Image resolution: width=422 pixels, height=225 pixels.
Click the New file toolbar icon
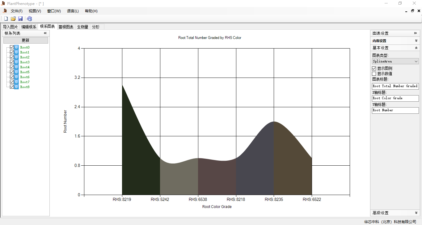(6, 19)
